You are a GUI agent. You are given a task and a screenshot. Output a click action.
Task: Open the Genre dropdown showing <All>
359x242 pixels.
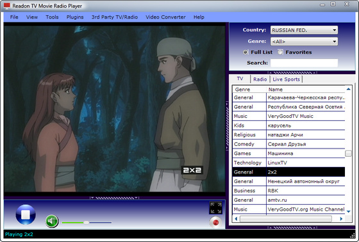(304, 42)
